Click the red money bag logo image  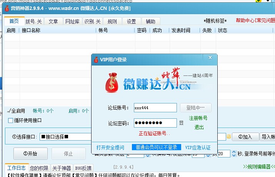(x=112, y=82)
